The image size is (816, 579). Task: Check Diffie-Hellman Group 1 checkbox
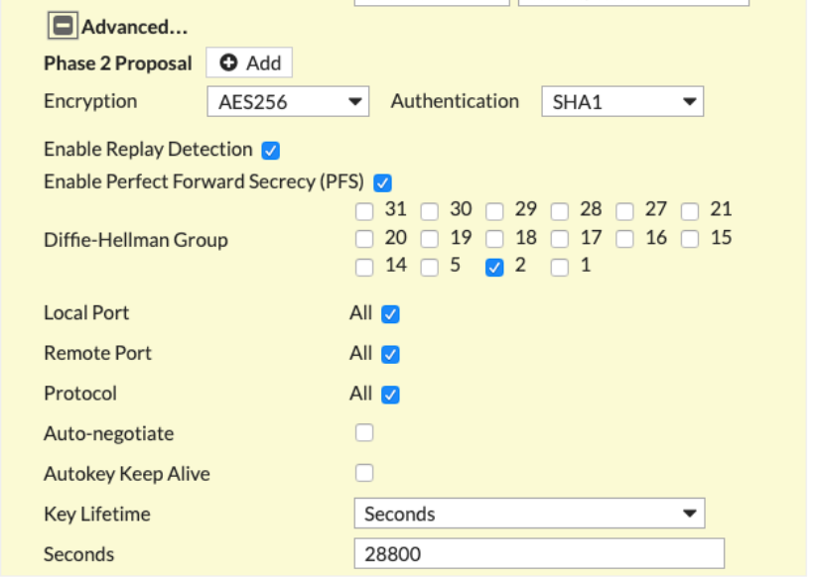click(560, 268)
